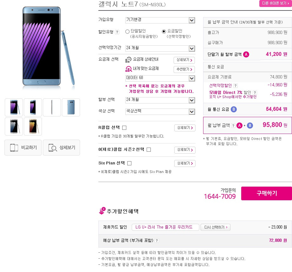Click 다시 선택하기 for card discount
The height and width of the screenshot is (272, 292).
(216, 227)
